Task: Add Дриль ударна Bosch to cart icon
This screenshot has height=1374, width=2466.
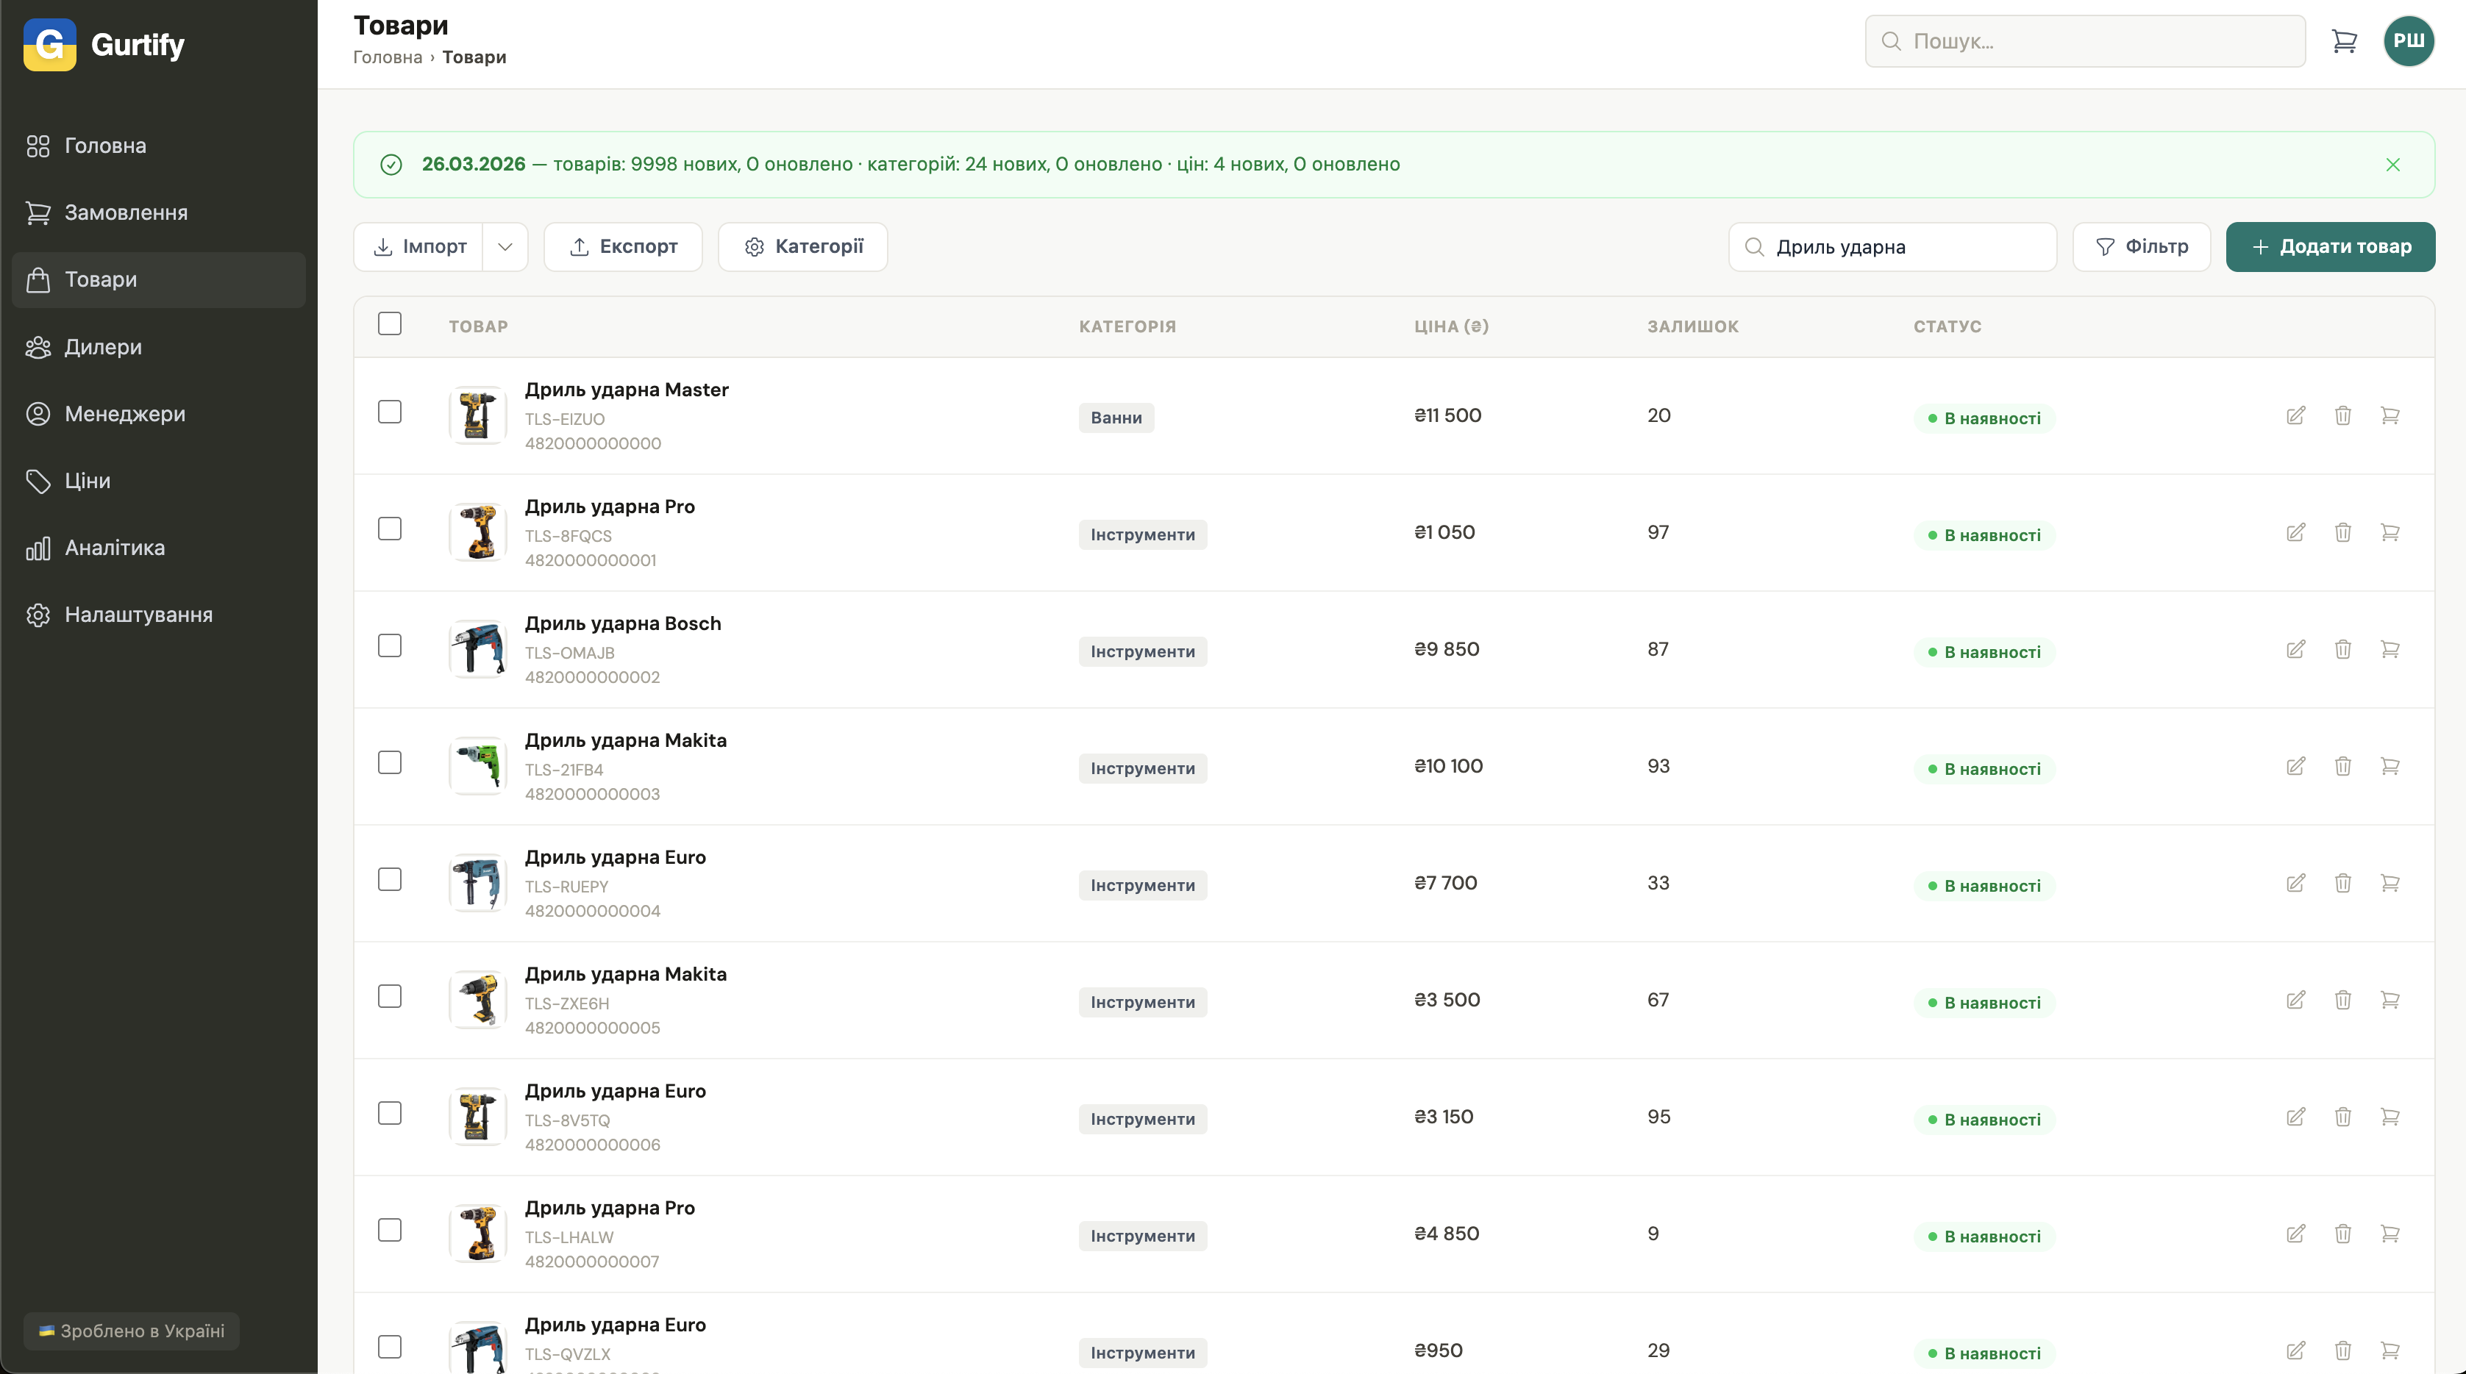Action: [2390, 648]
